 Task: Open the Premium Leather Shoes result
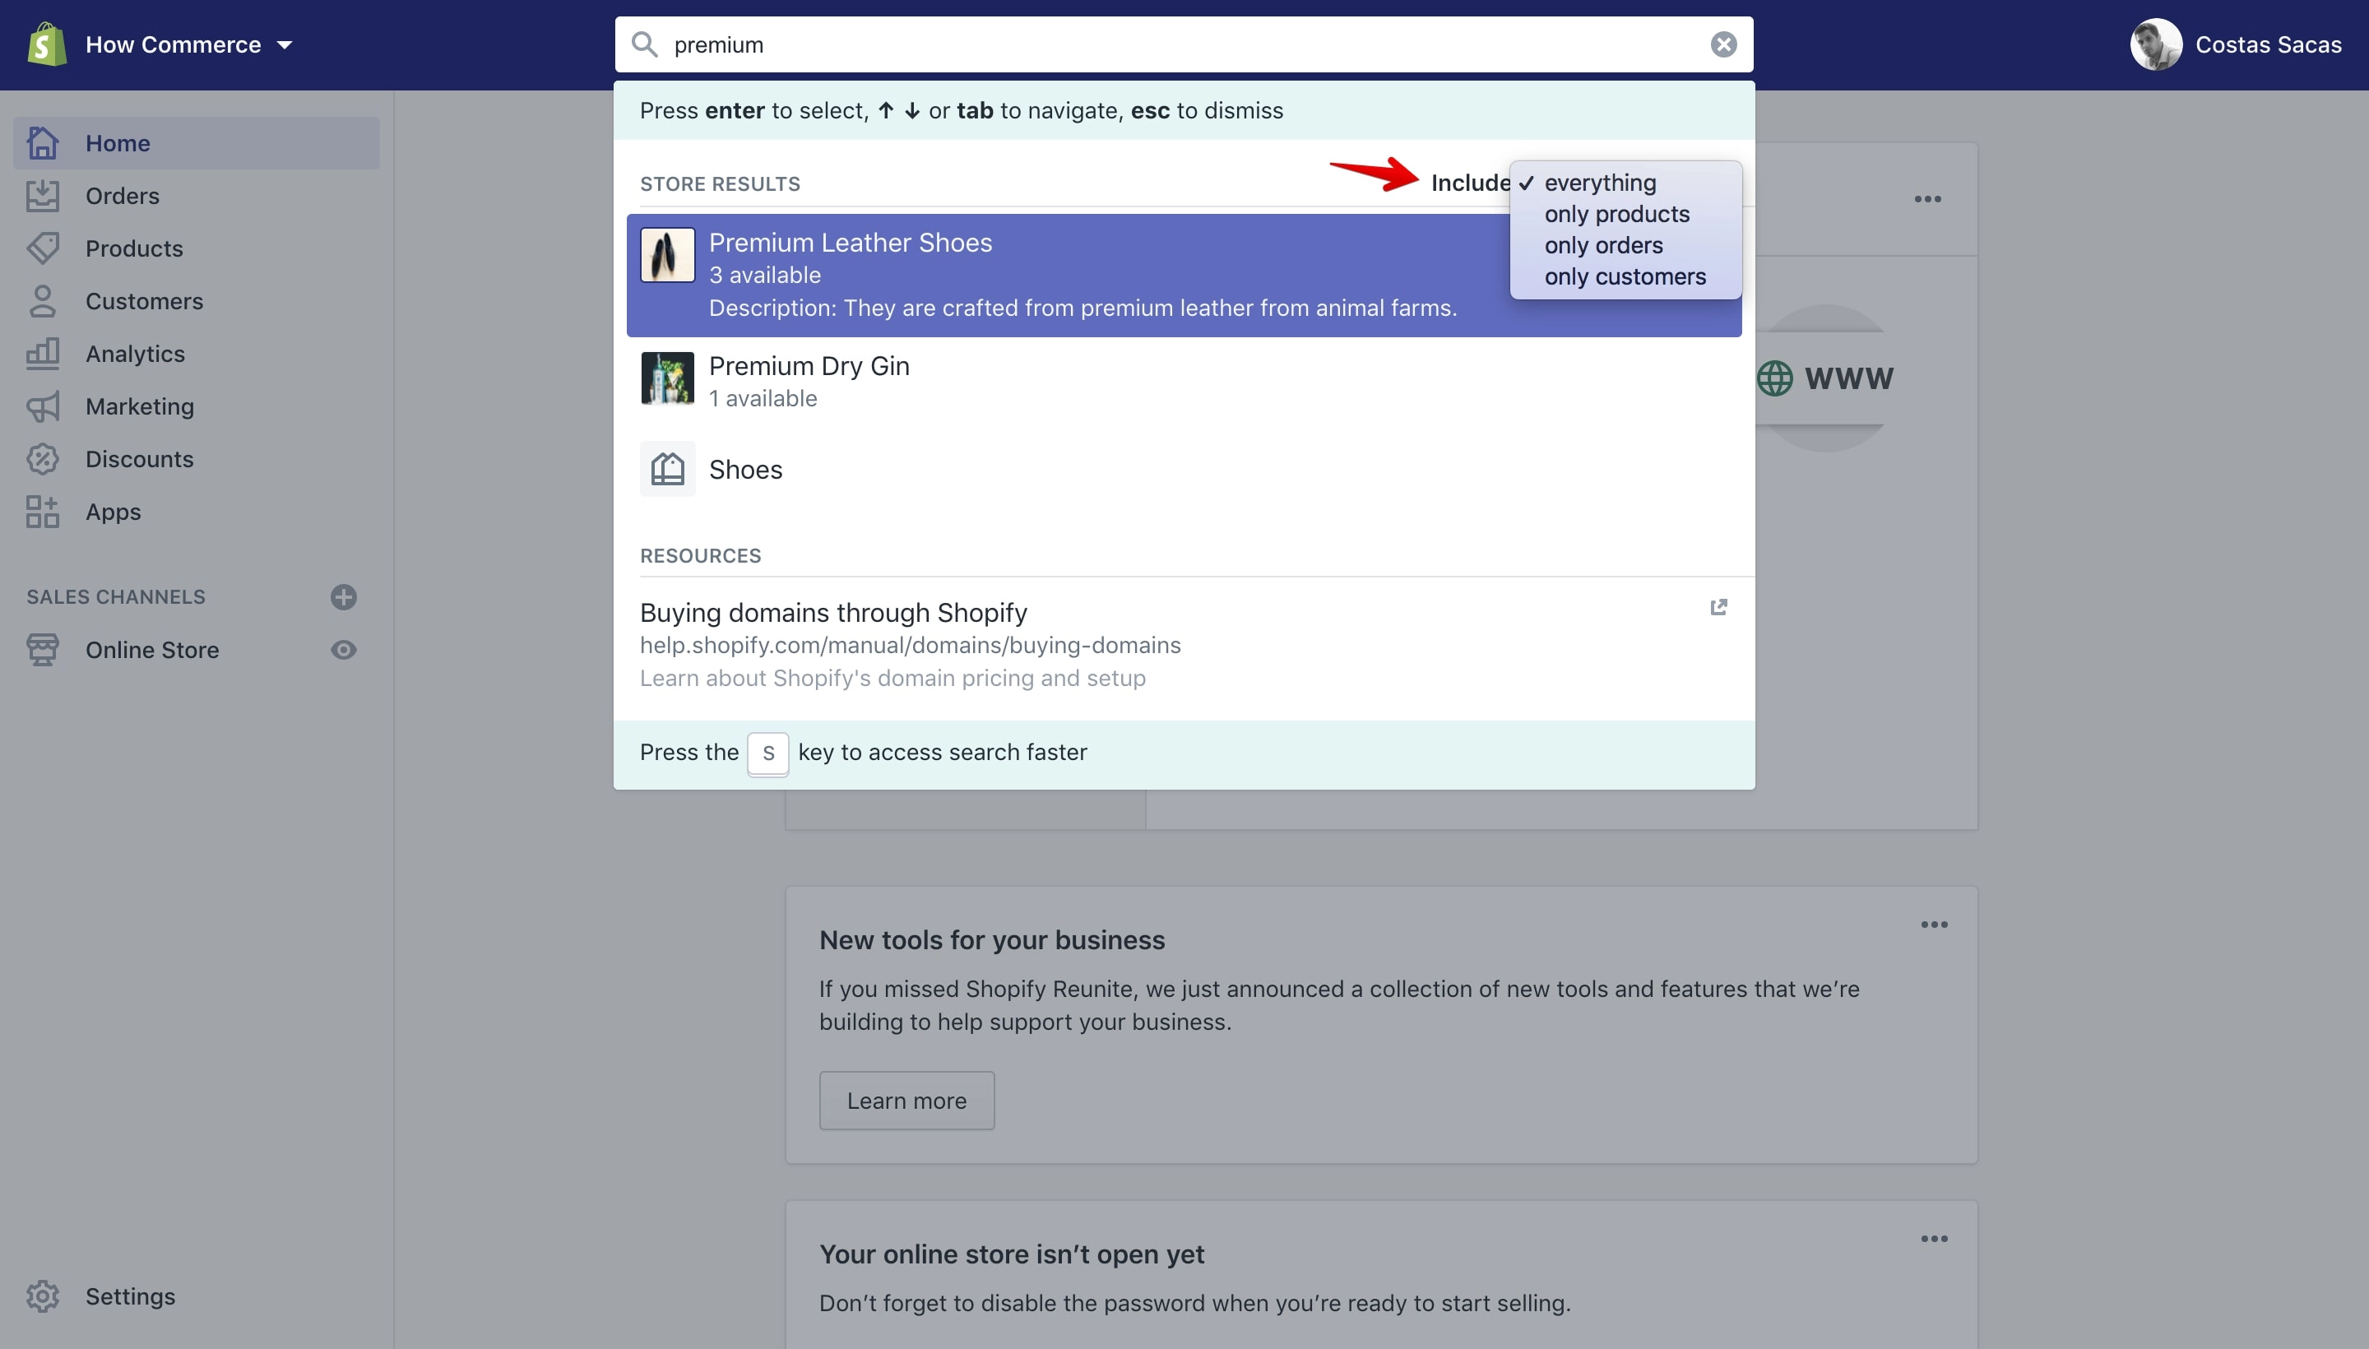(x=1183, y=276)
